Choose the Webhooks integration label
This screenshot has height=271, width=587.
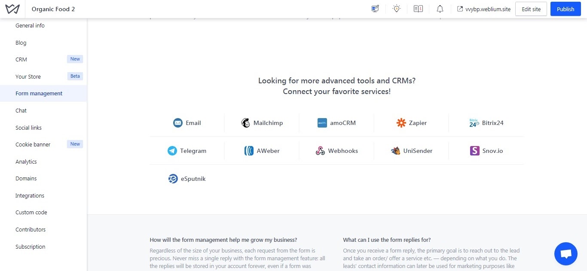pos(343,151)
